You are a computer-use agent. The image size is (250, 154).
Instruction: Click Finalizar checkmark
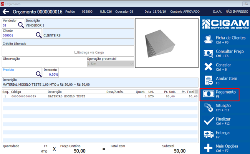209,121
